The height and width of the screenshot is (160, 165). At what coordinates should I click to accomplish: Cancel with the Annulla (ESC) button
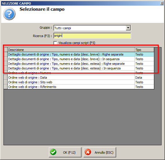pyautogui.click(x=100, y=152)
